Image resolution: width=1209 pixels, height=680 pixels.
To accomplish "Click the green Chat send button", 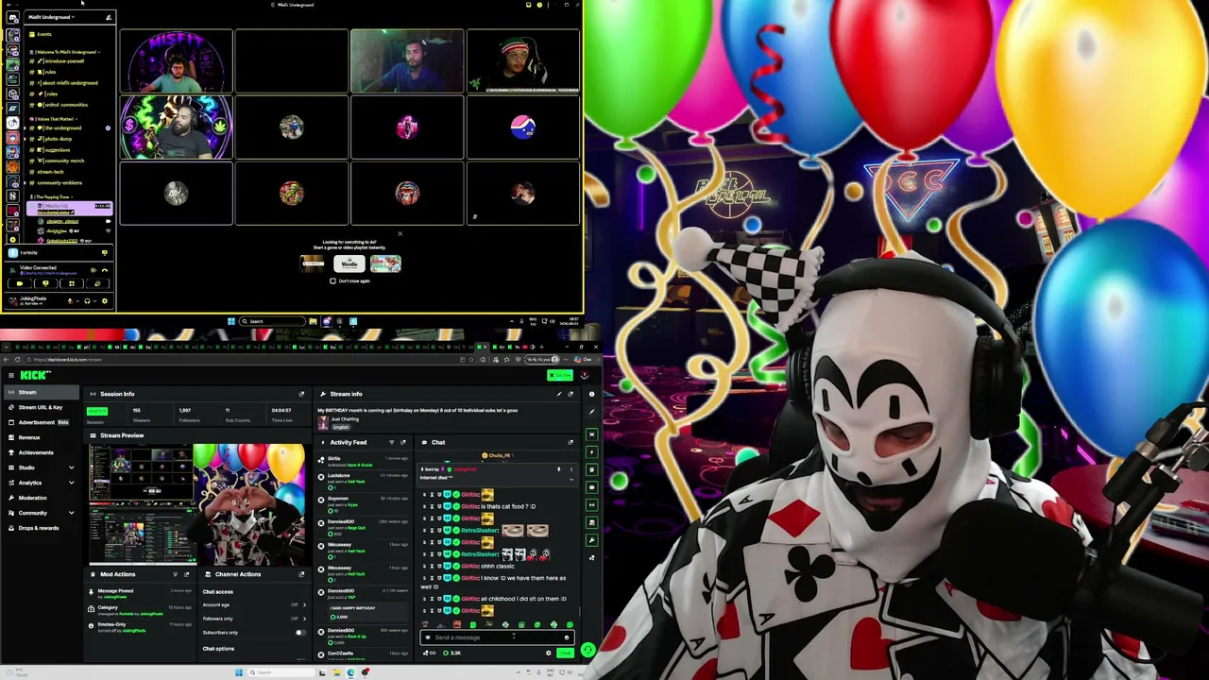I will point(565,653).
